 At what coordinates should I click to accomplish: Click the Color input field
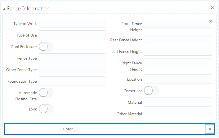pos(110,129)
